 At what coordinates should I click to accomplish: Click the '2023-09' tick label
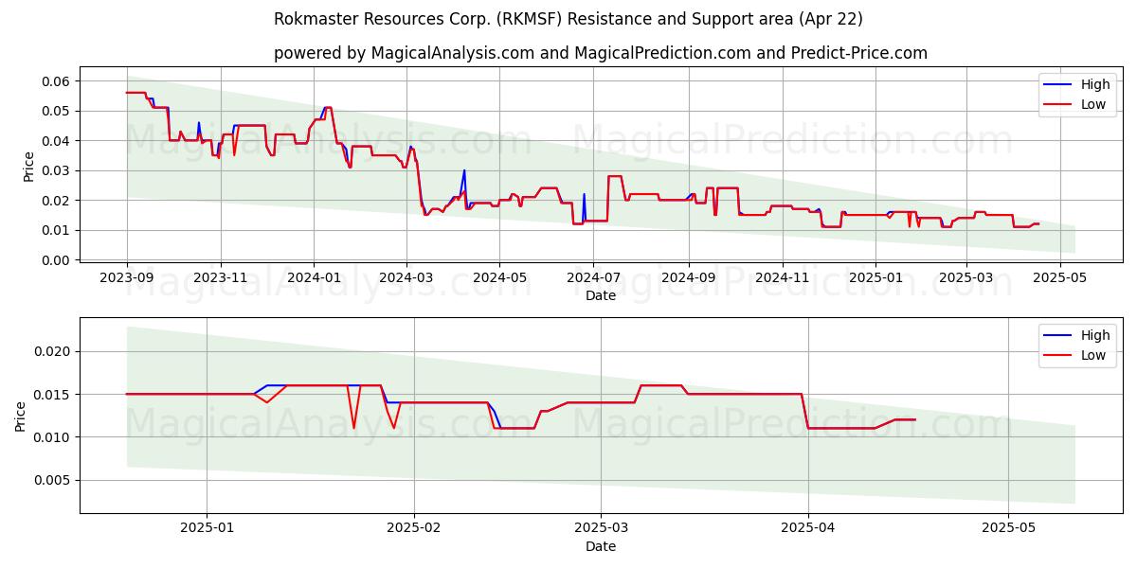click(127, 277)
